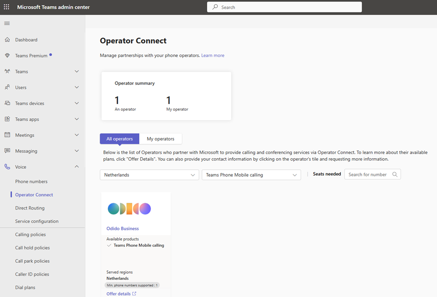Click the Learn more link

[213, 56]
